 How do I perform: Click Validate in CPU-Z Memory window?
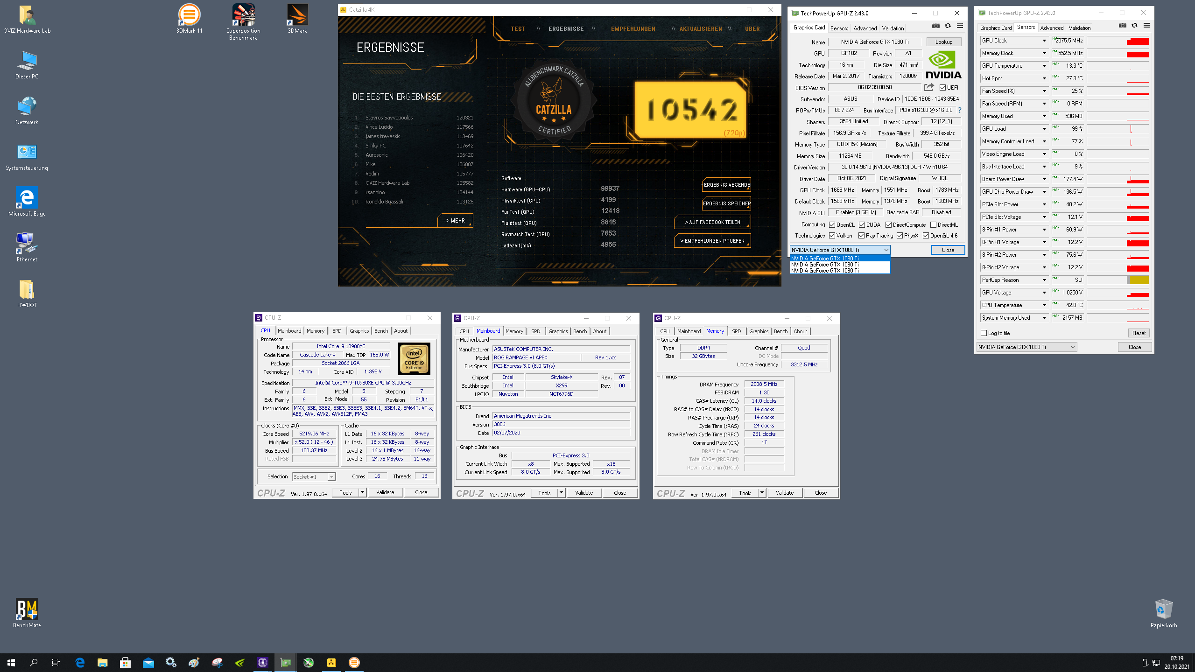tap(785, 493)
